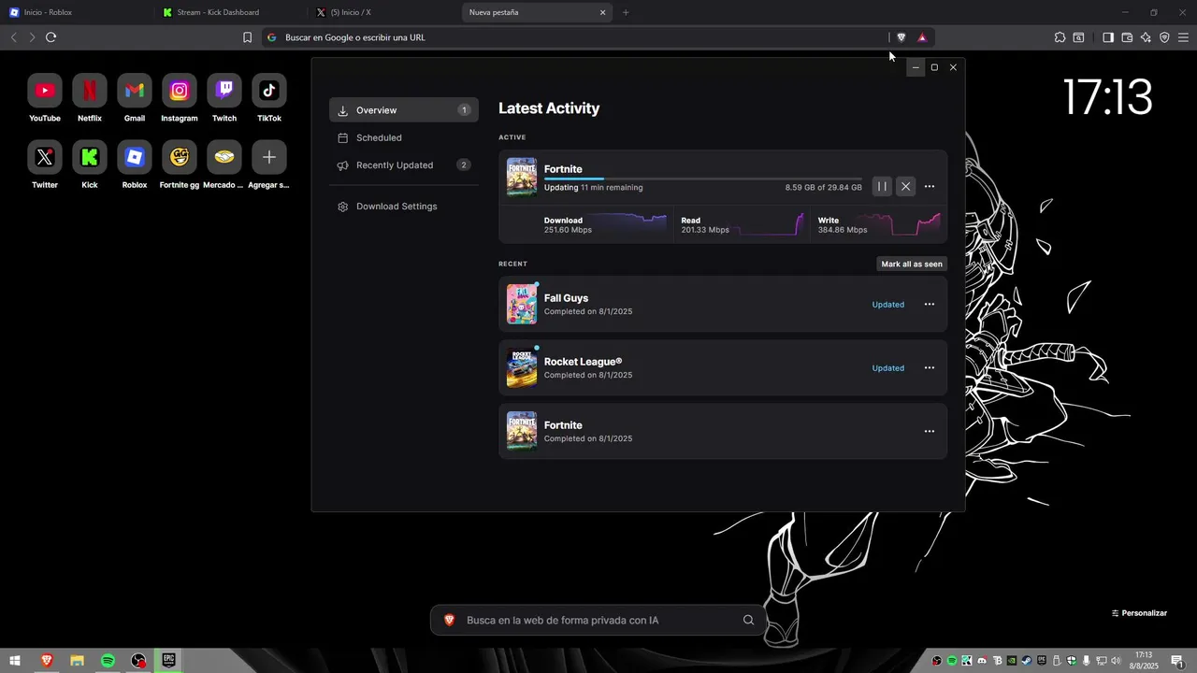1197x673 pixels.
Task: Select Overview in the launcher sidebar
Action: coord(404,110)
